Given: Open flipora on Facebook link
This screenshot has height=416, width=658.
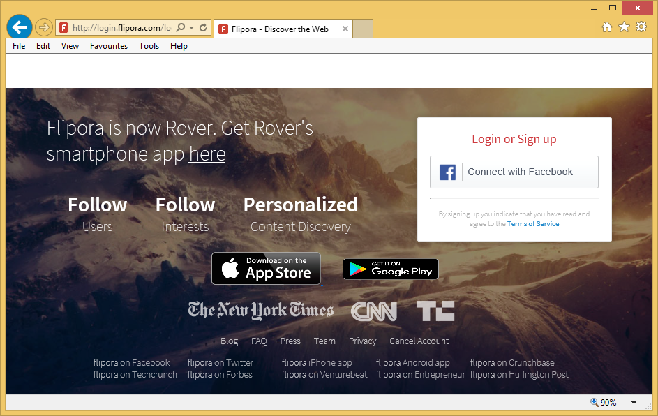Looking at the screenshot, I should point(131,363).
